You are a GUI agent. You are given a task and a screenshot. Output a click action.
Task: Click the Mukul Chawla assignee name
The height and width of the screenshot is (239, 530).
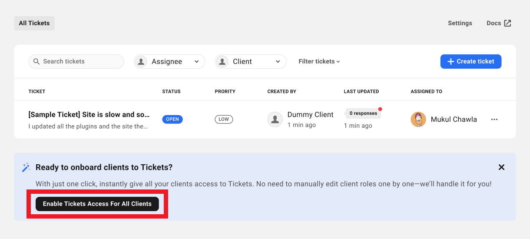454,119
